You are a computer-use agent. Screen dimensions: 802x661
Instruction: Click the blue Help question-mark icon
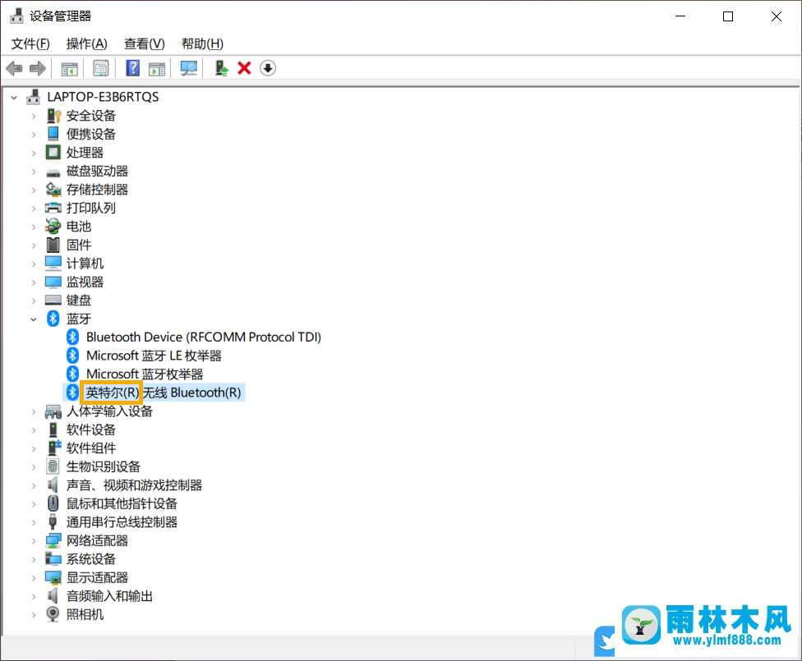[x=132, y=68]
